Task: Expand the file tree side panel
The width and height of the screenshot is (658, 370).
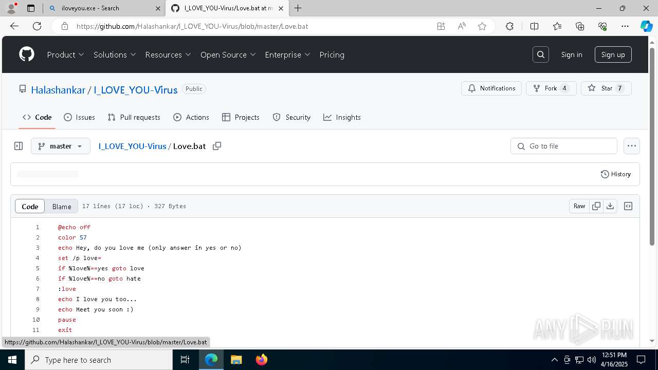Action: click(x=19, y=146)
